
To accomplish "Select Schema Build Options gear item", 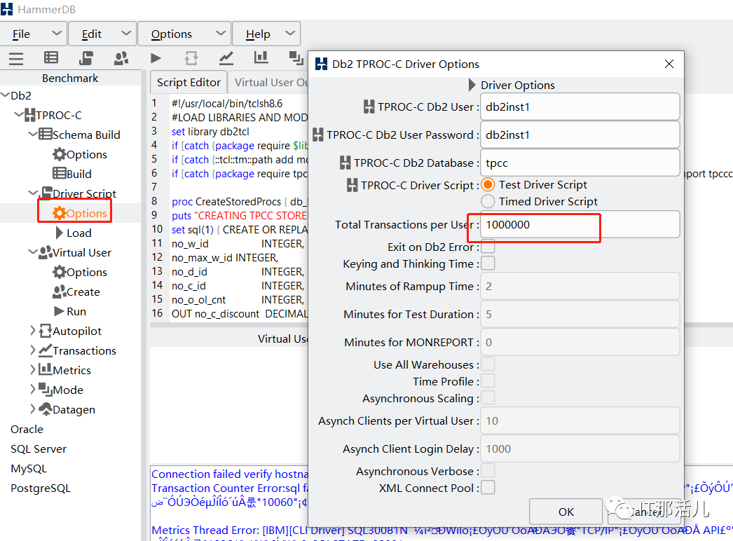I will (80, 154).
